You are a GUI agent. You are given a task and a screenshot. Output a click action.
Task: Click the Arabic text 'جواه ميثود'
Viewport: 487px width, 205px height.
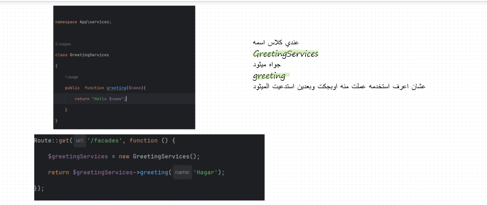[267, 65]
